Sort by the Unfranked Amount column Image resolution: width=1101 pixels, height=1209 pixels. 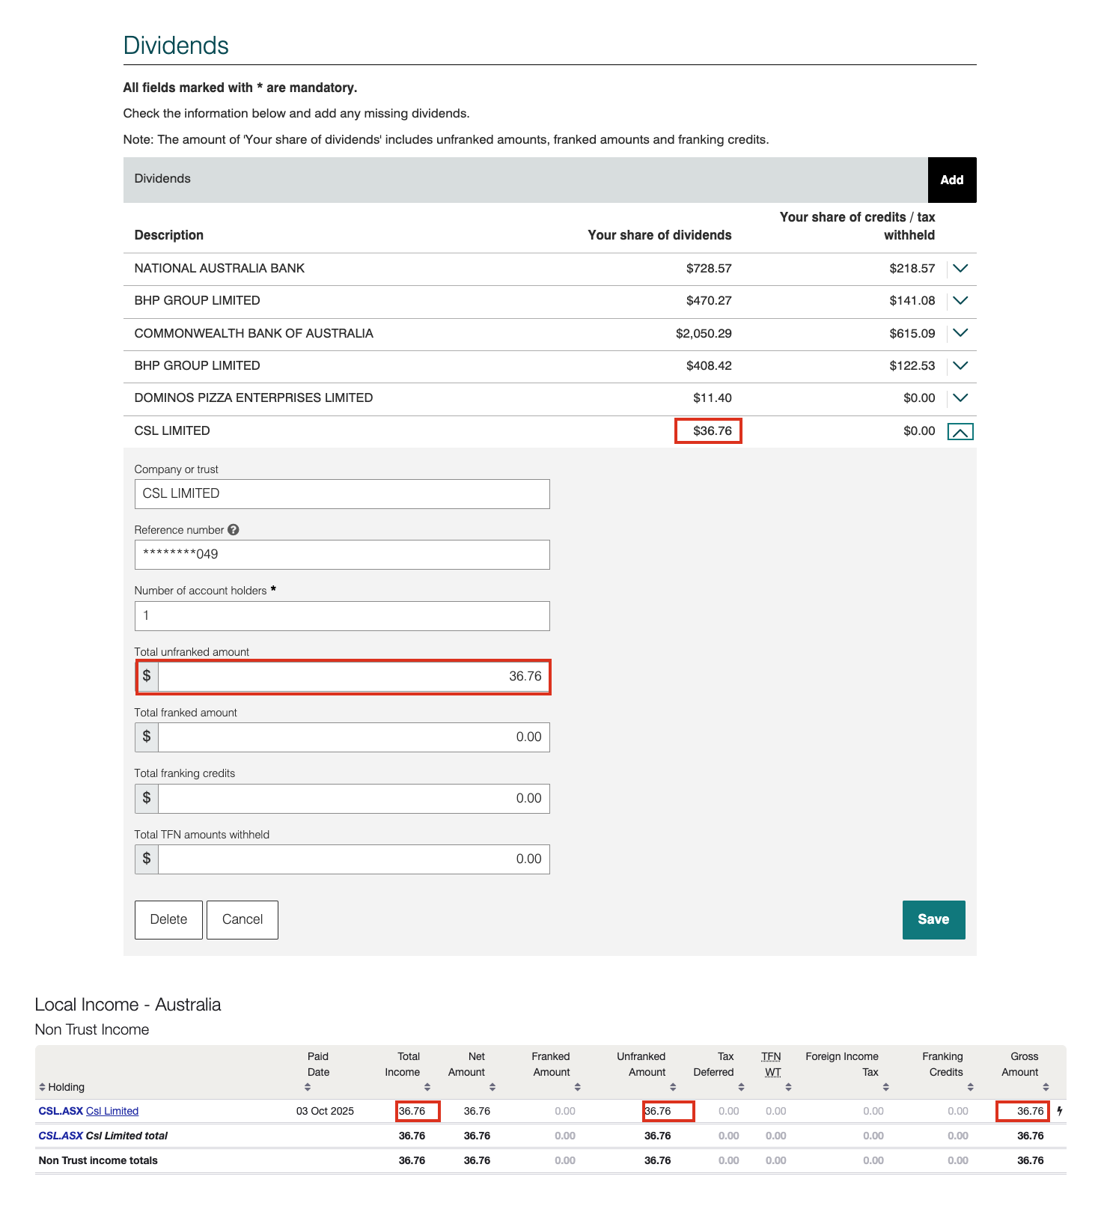[x=673, y=1087]
